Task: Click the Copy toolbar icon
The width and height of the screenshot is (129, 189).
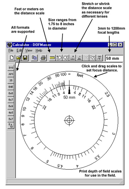Action: tap(34, 58)
